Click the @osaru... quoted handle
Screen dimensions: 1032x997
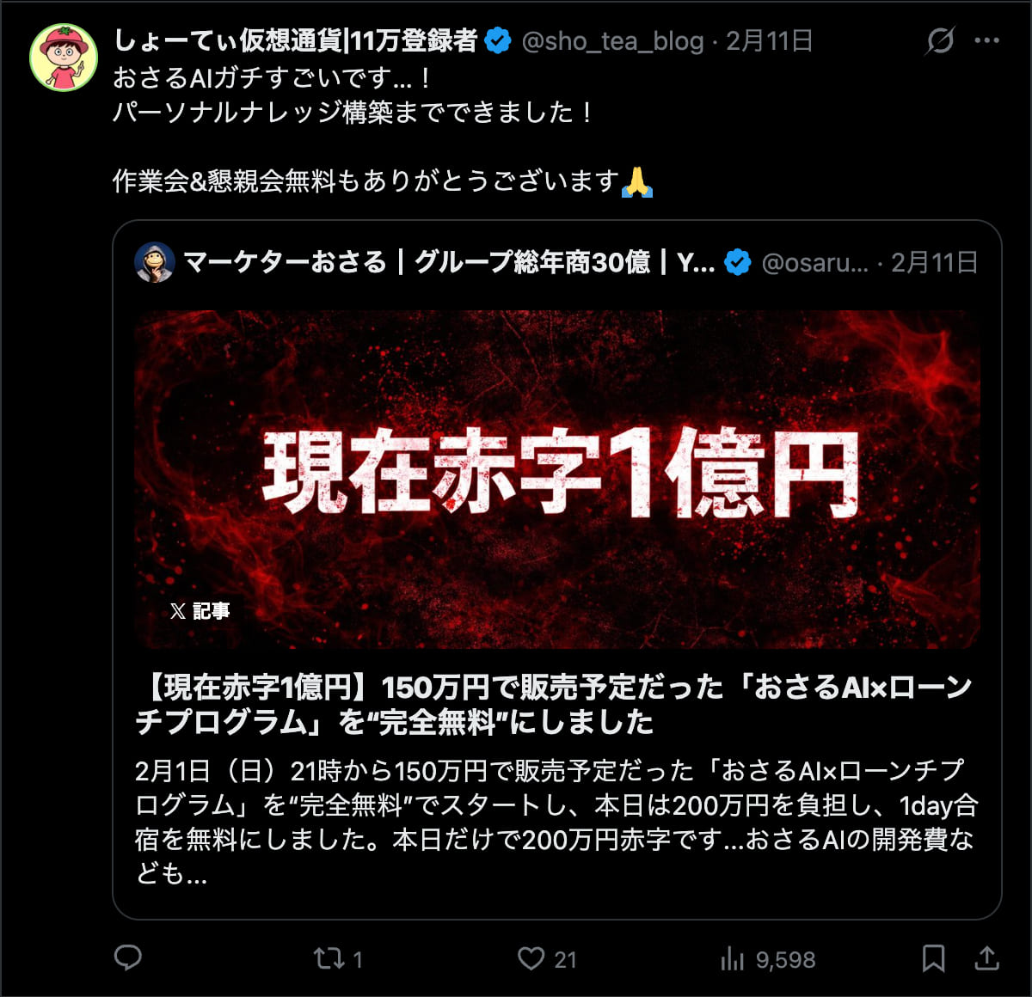coord(815,262)
